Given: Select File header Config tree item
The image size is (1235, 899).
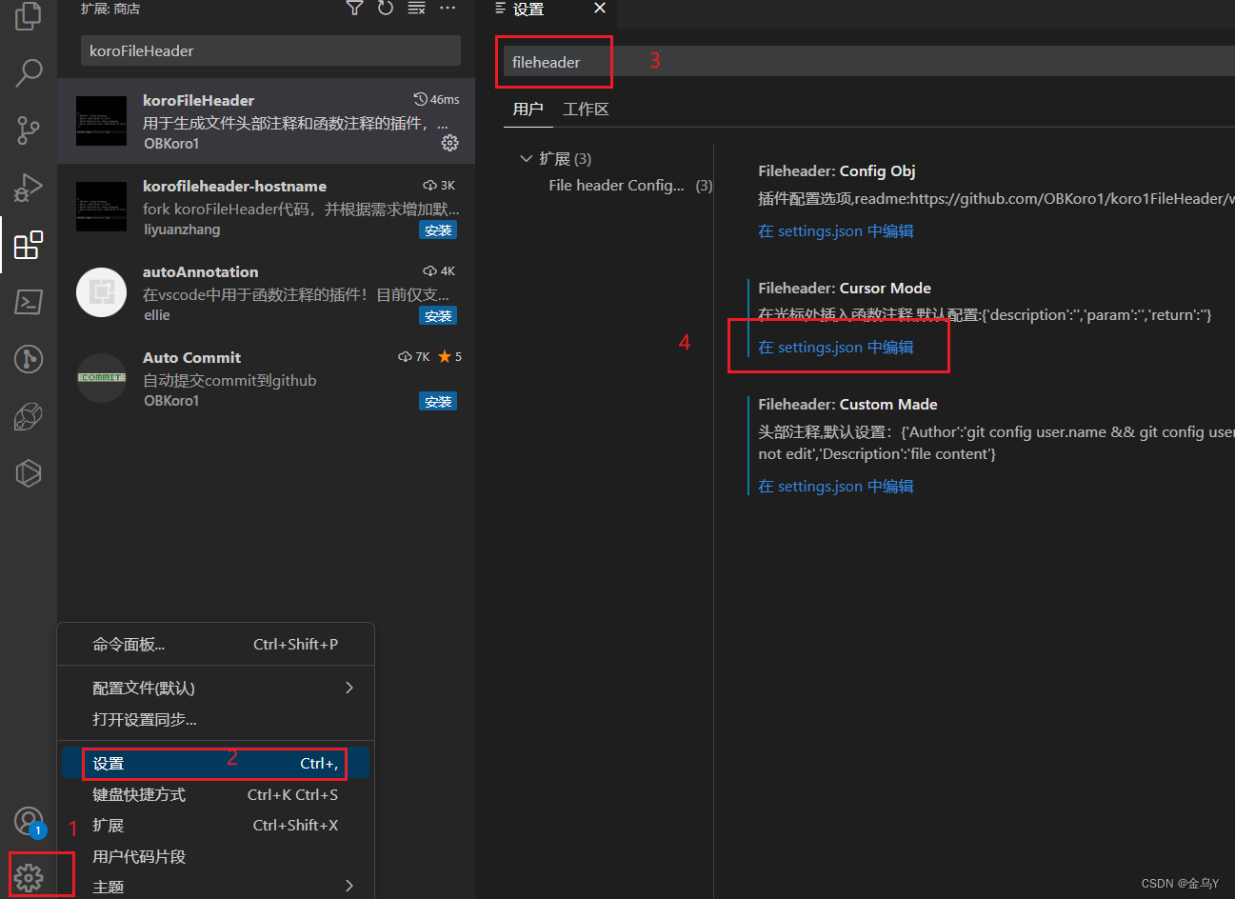Looking at the screenshot, I should tap(616, 186).
